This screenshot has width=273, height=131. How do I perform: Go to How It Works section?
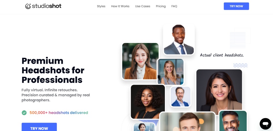[120, 6]
